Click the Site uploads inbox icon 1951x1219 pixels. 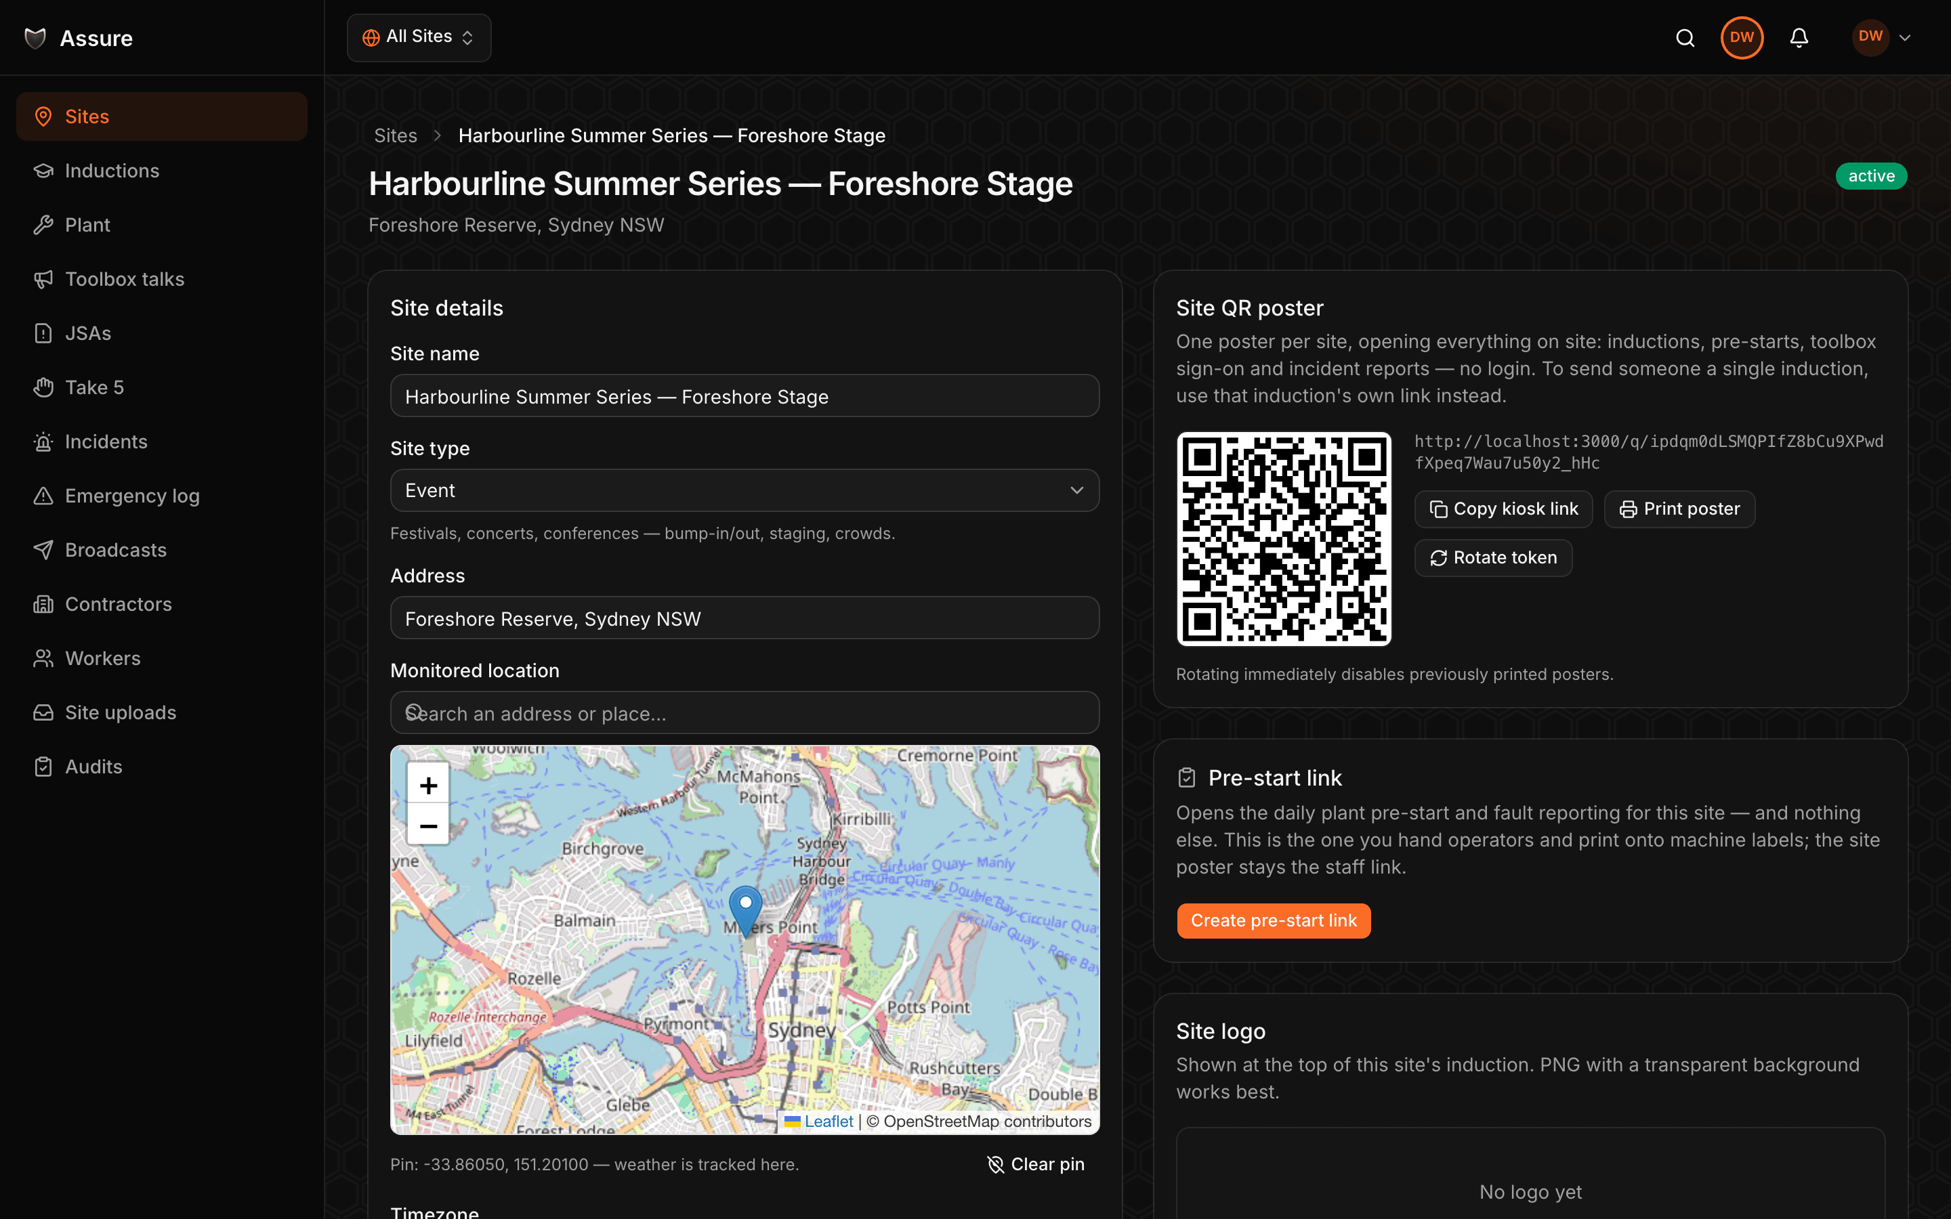point(43,712)
